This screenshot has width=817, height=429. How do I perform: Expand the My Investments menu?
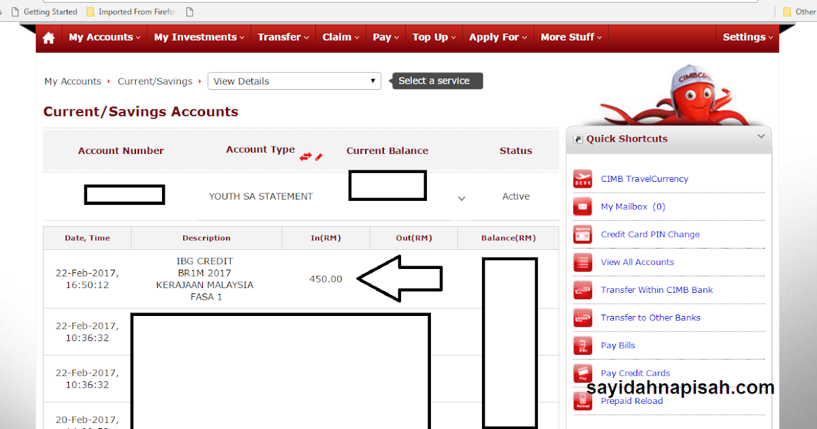pos(199,37)
